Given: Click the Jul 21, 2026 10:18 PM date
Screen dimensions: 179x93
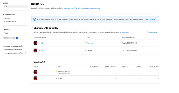Looking at the screenshot, I should (130, 50).
